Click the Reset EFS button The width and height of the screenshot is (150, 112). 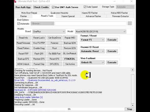54,59
